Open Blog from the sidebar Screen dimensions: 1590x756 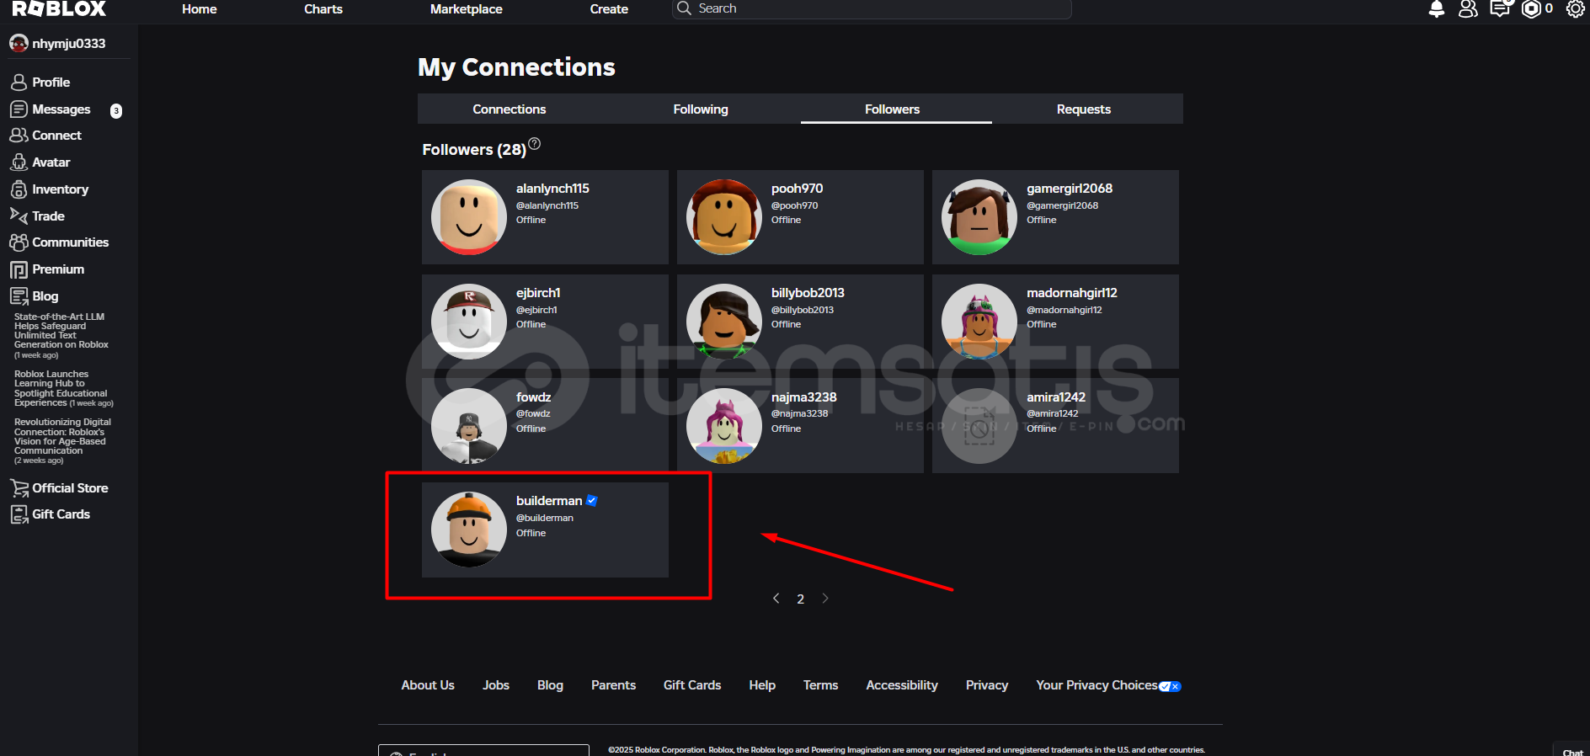[x=45, y=296]
